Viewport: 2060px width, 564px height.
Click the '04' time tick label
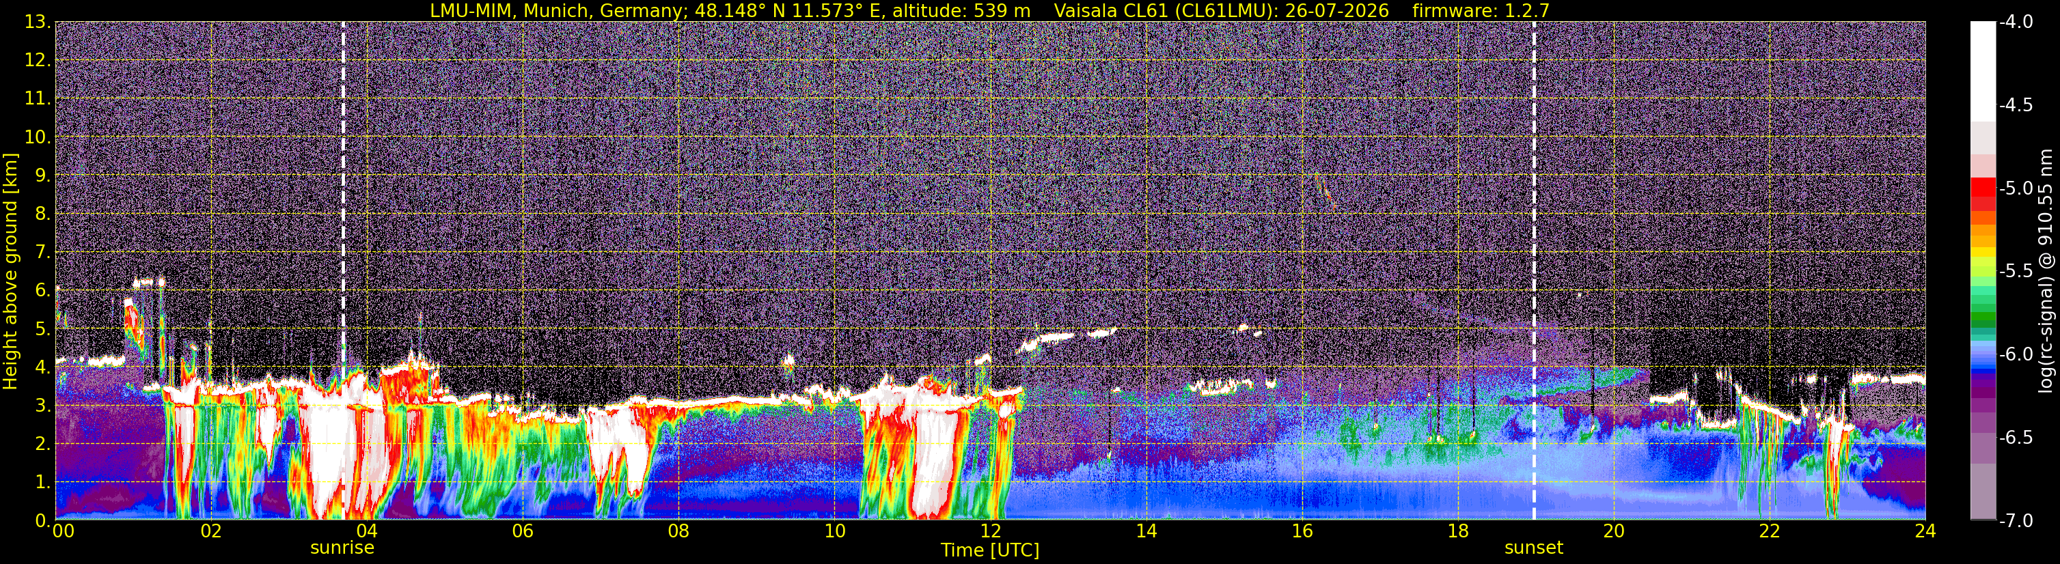coord(367,531)
